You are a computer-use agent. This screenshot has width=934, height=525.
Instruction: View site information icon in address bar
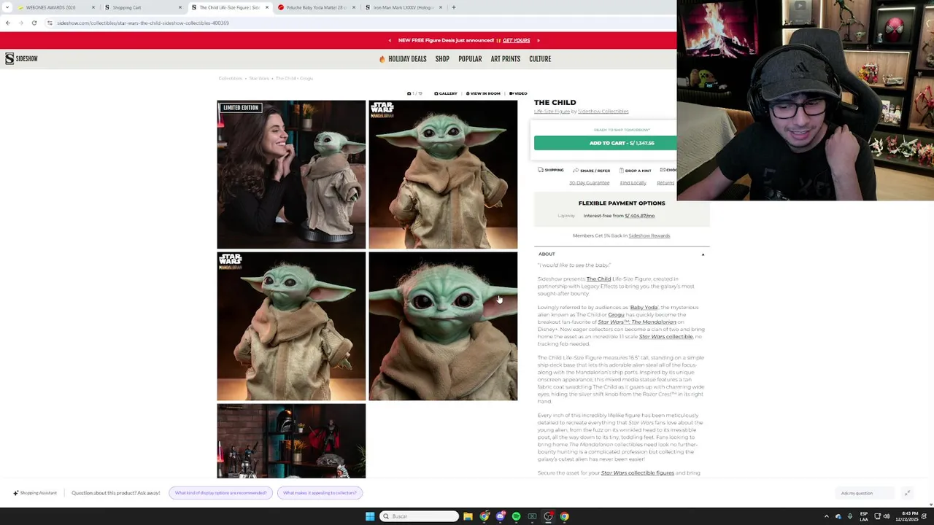[x=50, y=23]
